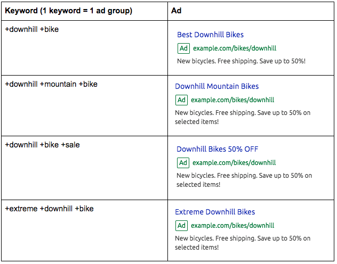
Task: Open the Extreme Downhill Bikes ad headline
Action: (215, 212)
